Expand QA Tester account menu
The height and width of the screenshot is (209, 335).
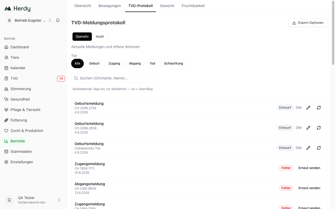33,200
